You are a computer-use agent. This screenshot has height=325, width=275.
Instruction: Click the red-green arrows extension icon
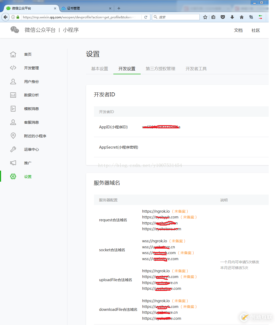(x=260, y=17)
